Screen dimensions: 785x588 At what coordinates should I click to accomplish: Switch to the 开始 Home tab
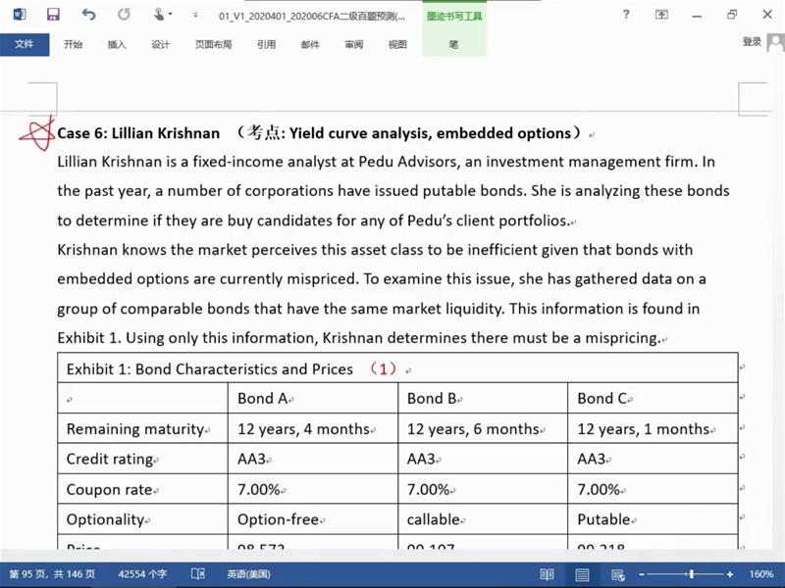tap(73, 44)
